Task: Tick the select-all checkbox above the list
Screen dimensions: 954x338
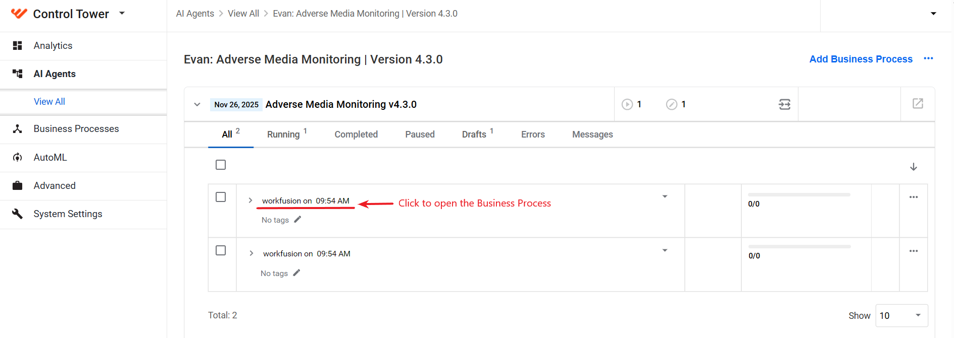Action: point(221,165)
